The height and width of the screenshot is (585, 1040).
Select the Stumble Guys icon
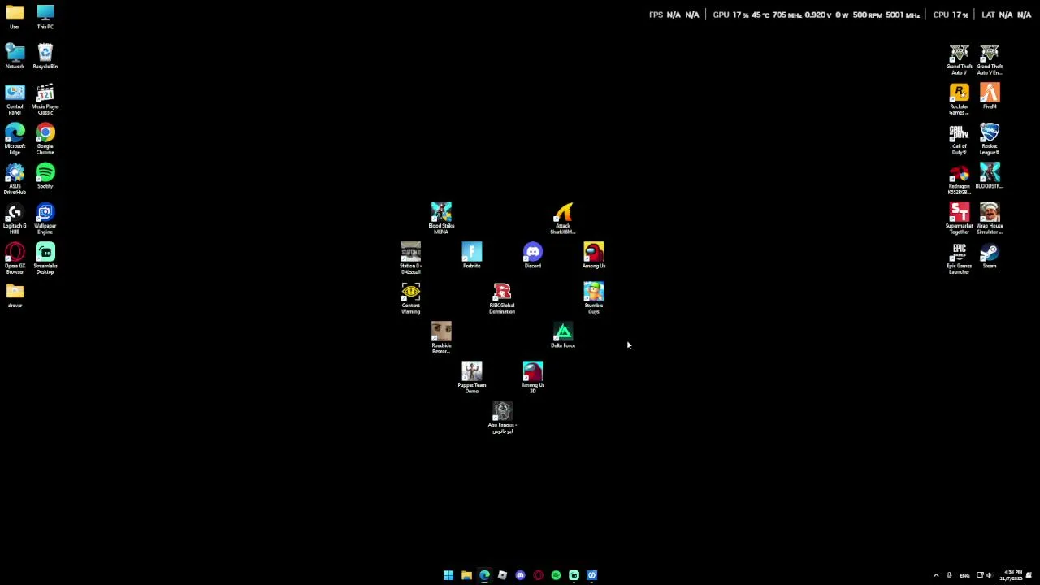(594, 298)
